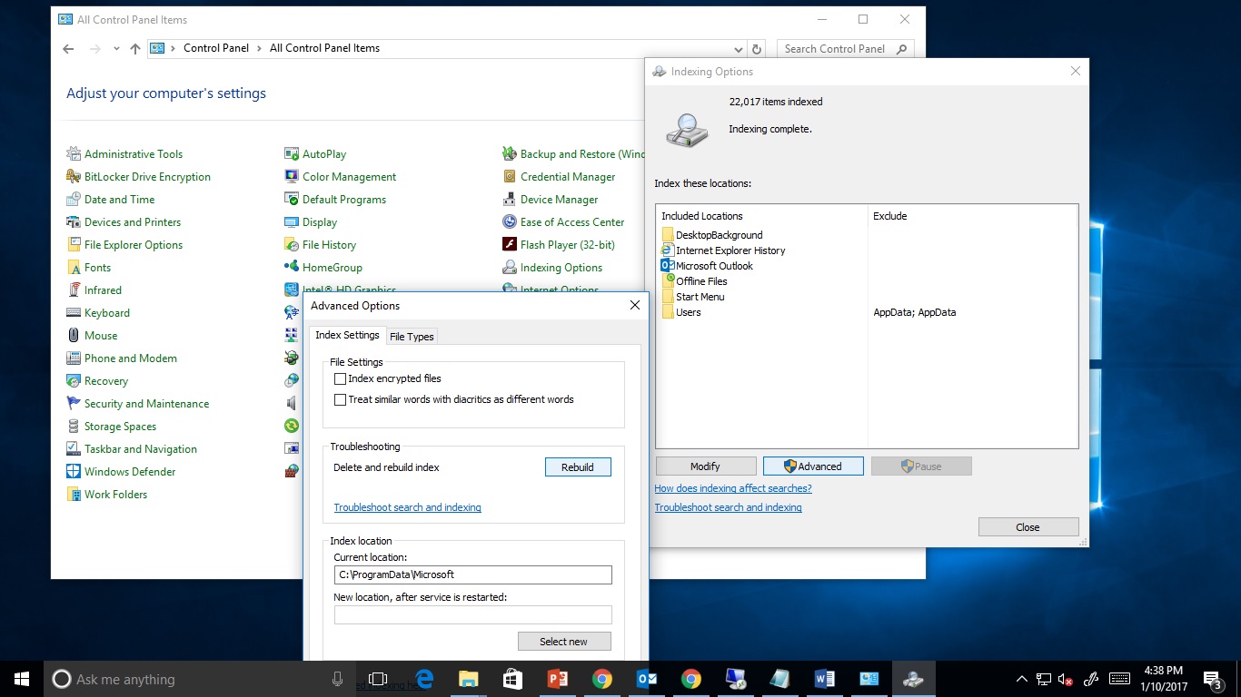Viewport: 1241px width, 697px height.
Task: Open File History in Control Panel
Action: [x=331, y=244]
